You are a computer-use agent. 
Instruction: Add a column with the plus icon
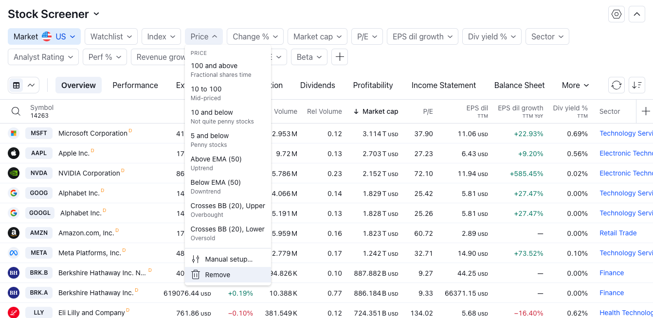point(646,111)
